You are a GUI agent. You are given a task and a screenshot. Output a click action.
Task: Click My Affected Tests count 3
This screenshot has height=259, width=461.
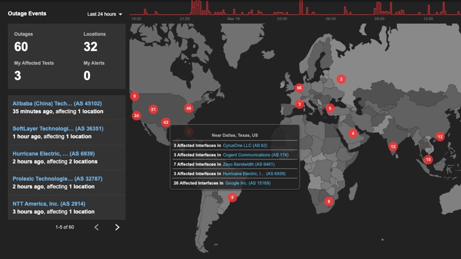[x=18, y=76]
